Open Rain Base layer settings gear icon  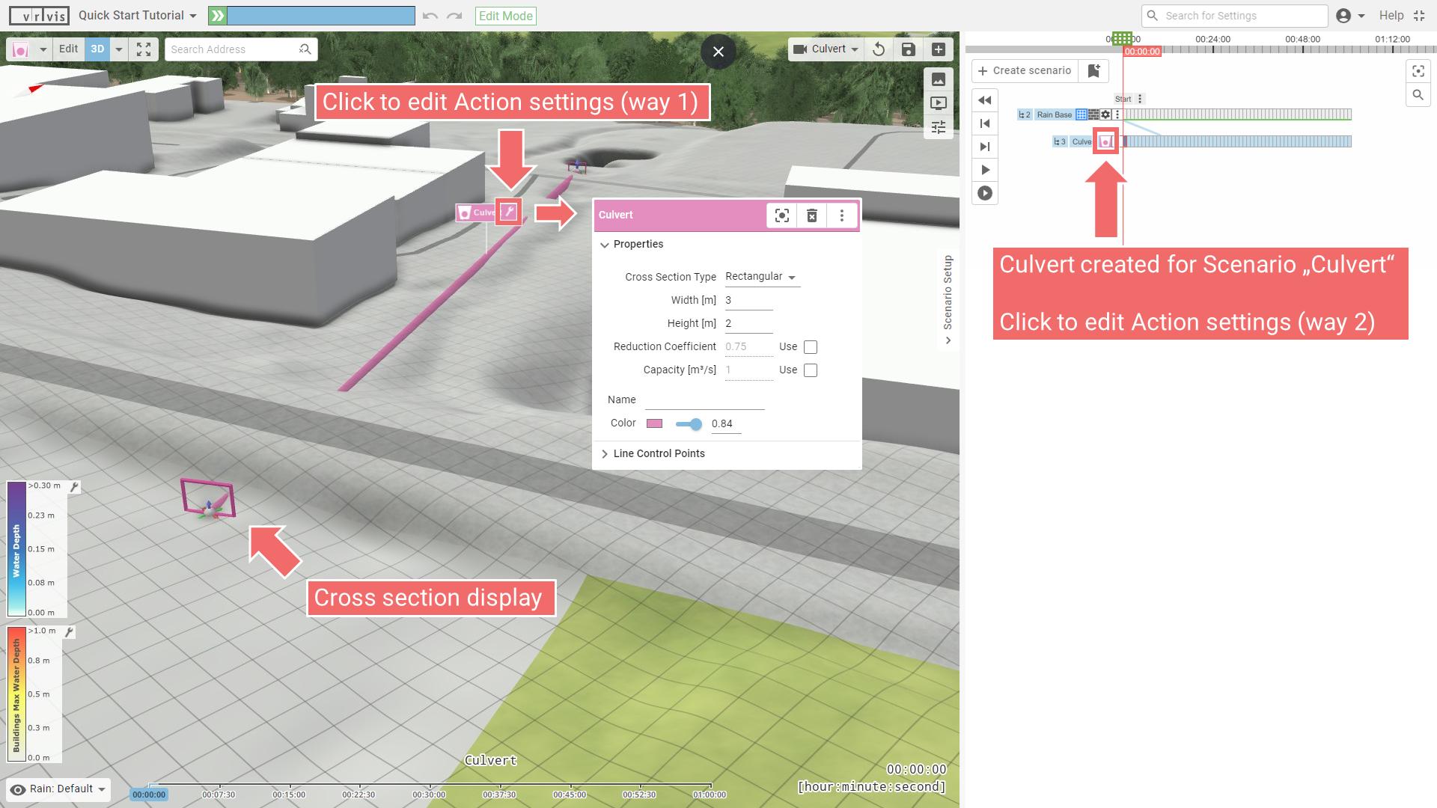pyautogui.click(x=1105, y=114)
